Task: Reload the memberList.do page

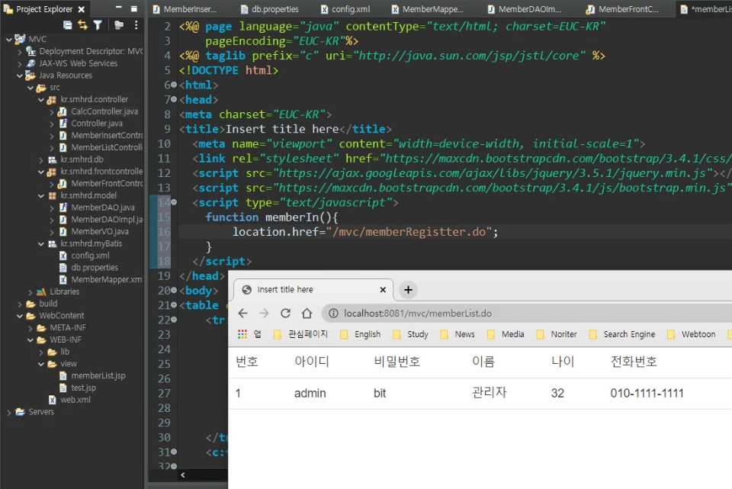Action: click(286, 313)
